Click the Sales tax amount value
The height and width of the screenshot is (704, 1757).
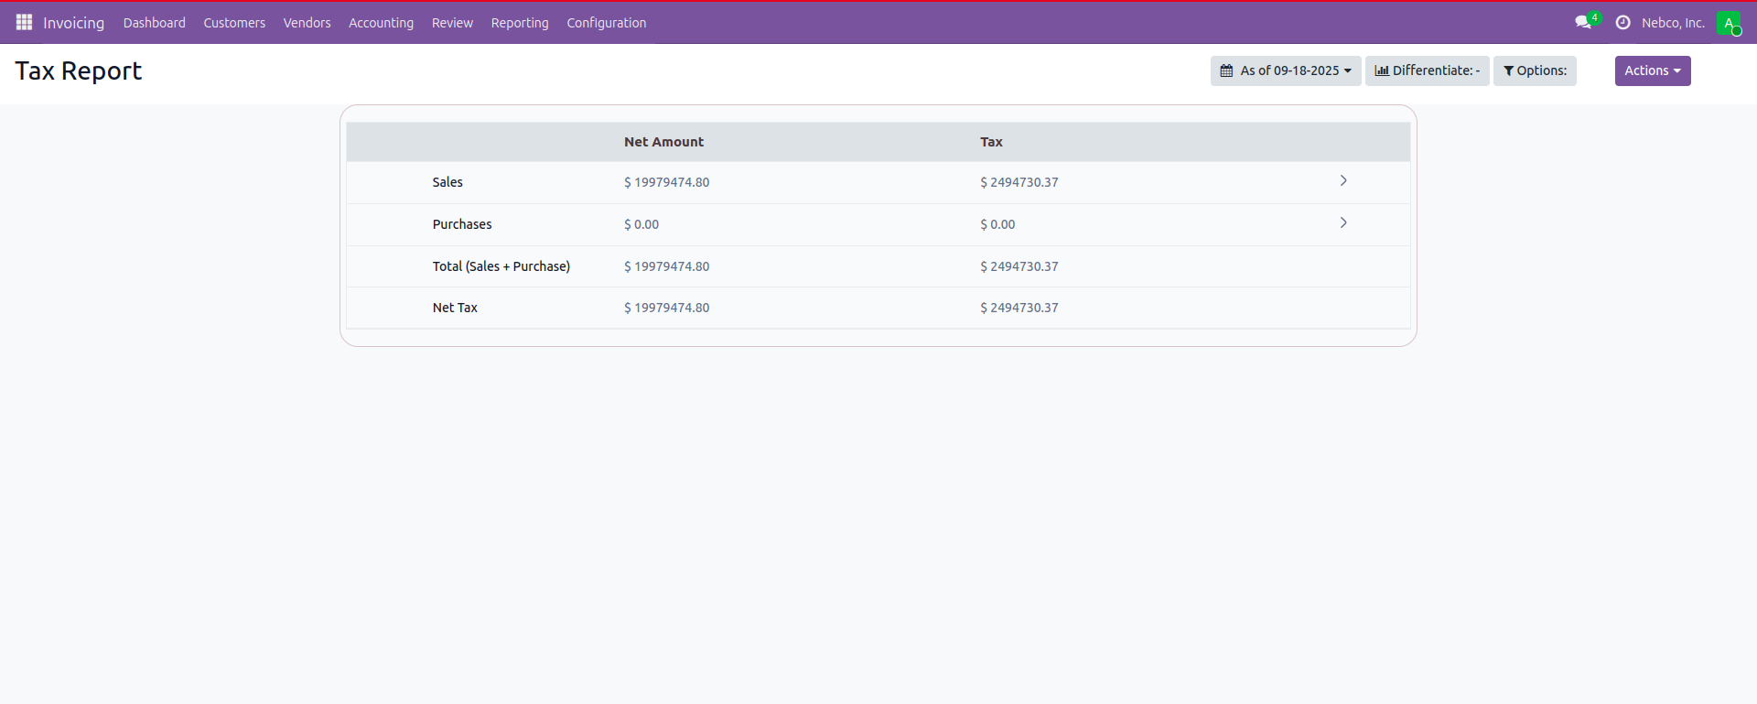[1019, 182]
